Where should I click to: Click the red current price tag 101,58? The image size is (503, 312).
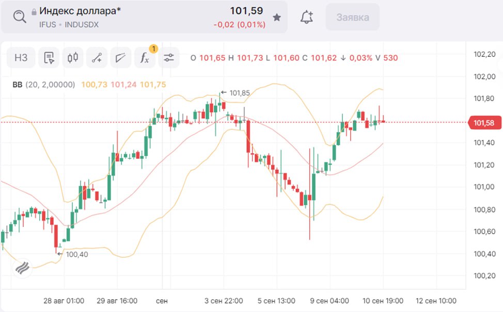(x=484, y=123)
